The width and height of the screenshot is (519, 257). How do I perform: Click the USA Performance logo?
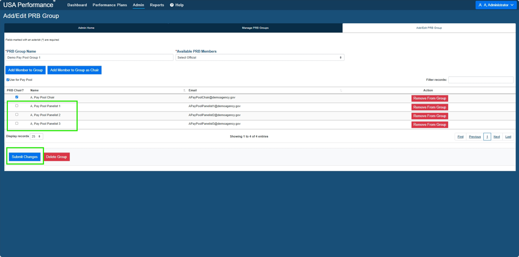click(29, 4)
